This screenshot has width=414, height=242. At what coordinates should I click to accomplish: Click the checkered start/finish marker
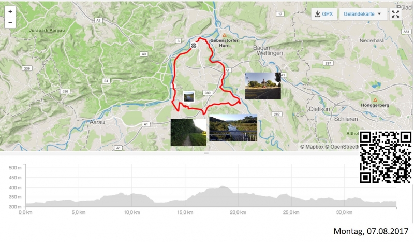(194, 46)
